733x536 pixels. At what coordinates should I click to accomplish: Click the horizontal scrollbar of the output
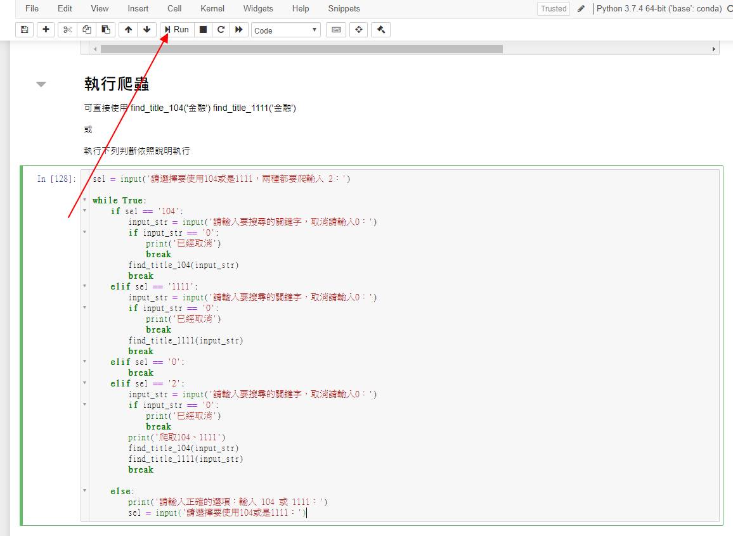click(301, 49)
